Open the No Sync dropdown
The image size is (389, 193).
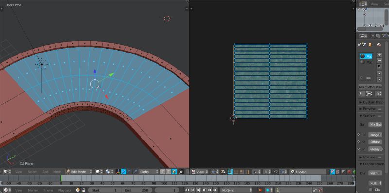[x=236, y=190]
